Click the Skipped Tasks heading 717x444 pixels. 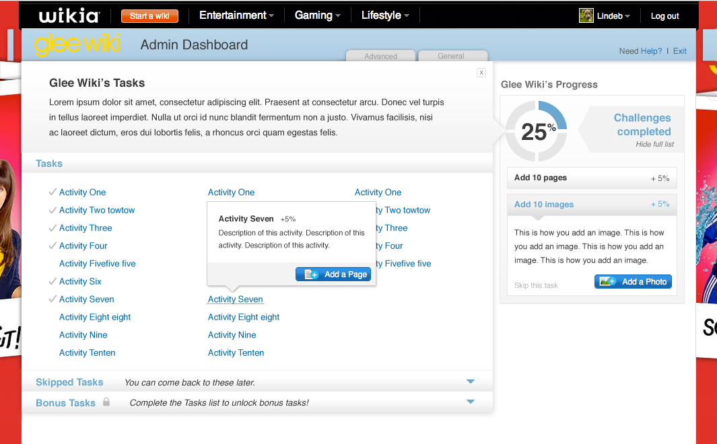(69, 382)
